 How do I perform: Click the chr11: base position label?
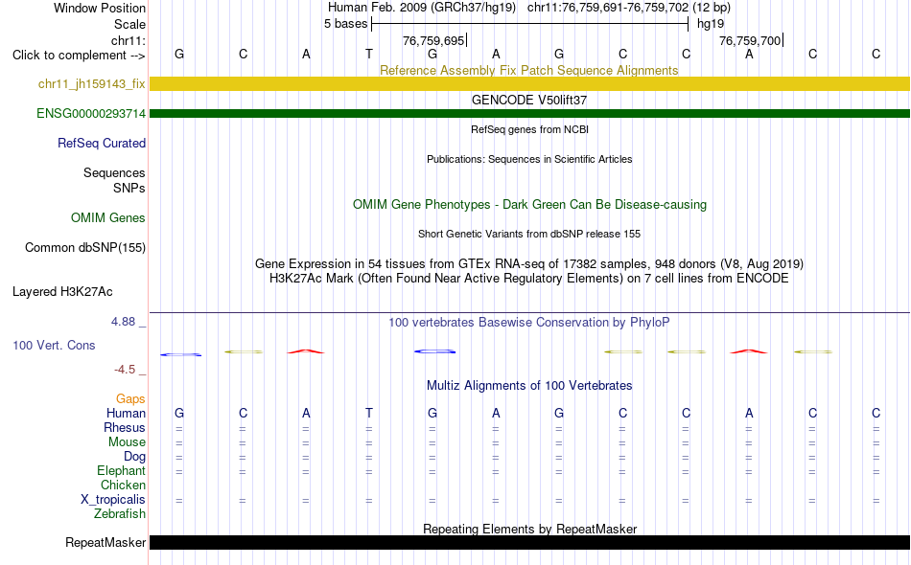coord(128,40)
